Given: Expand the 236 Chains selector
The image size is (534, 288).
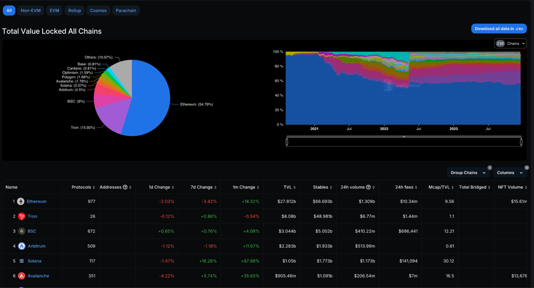Looking at the screenshot, I should [510, 43].
